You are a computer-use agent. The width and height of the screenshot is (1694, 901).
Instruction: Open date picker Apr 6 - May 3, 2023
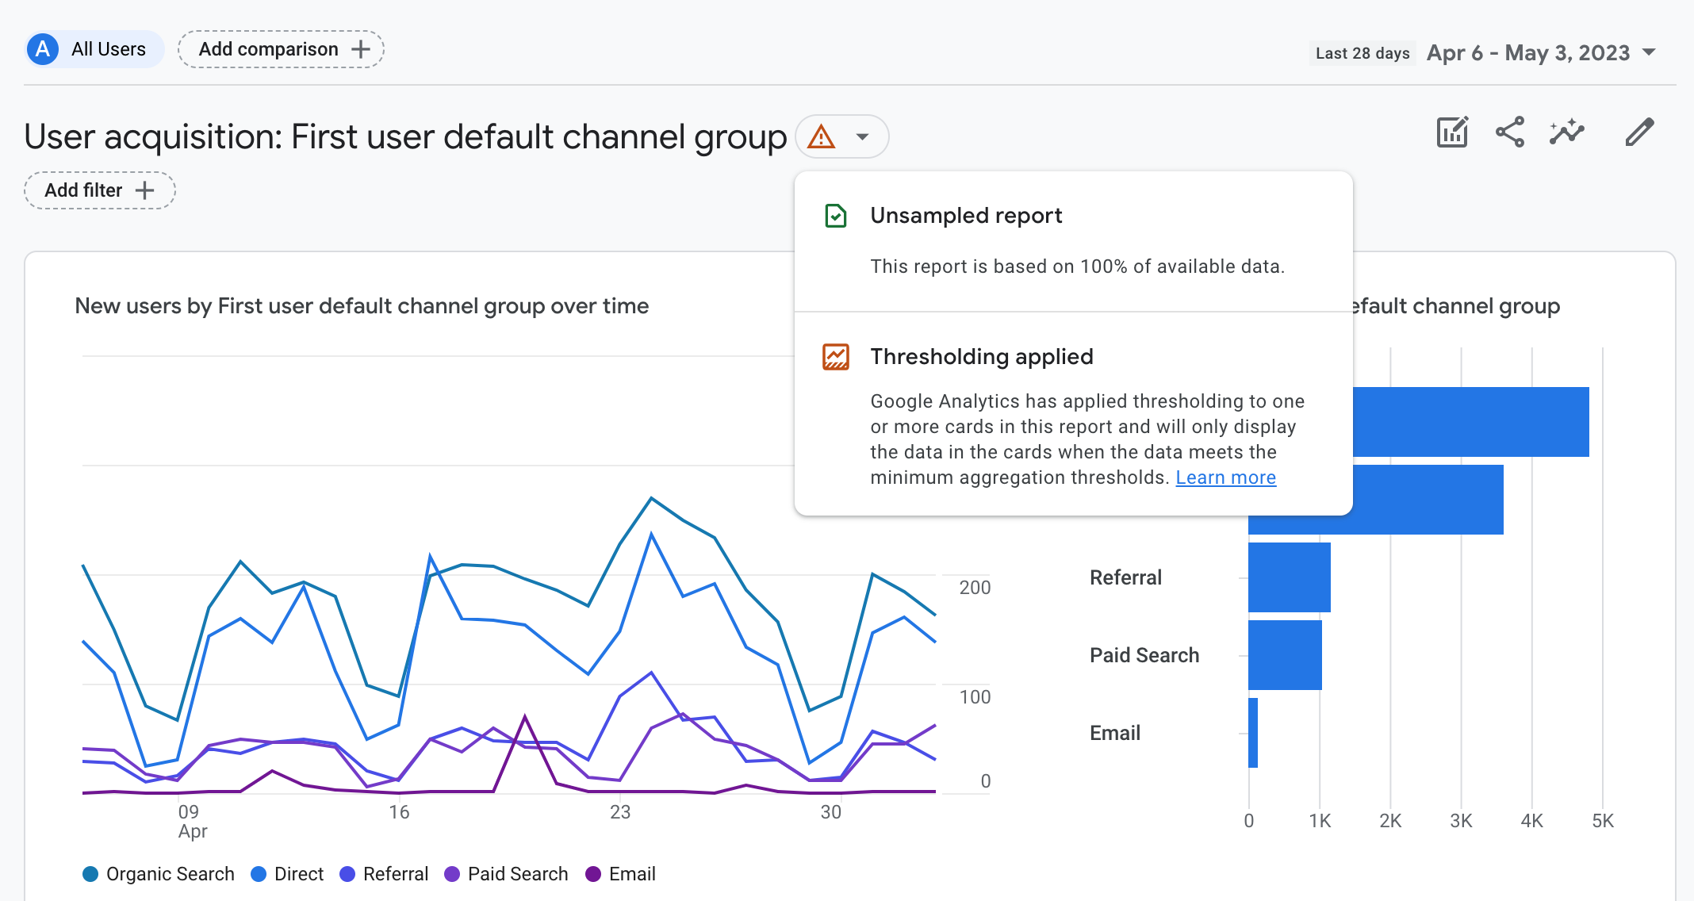coord(1527,52)
